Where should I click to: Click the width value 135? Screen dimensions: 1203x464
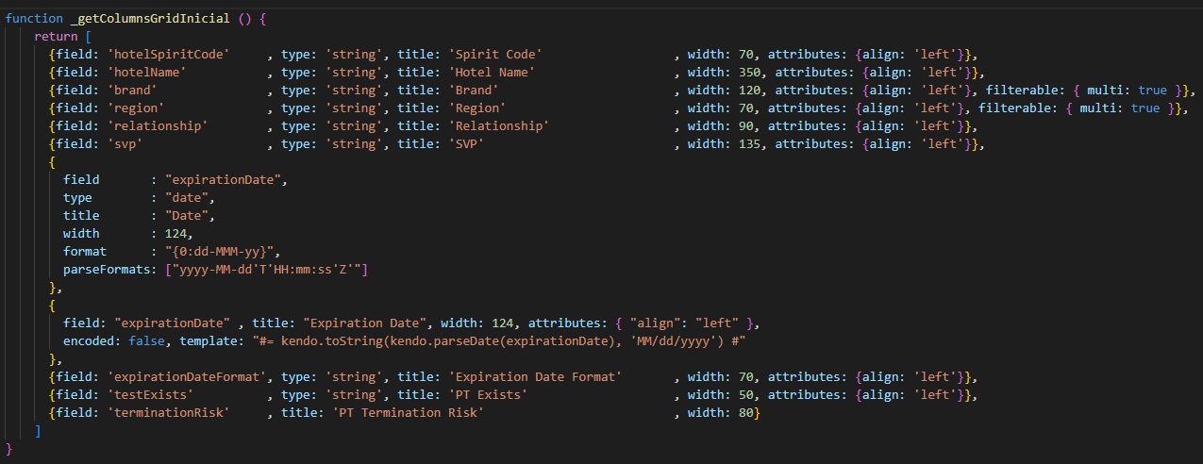pyautogui.click(x=745, y=143)
